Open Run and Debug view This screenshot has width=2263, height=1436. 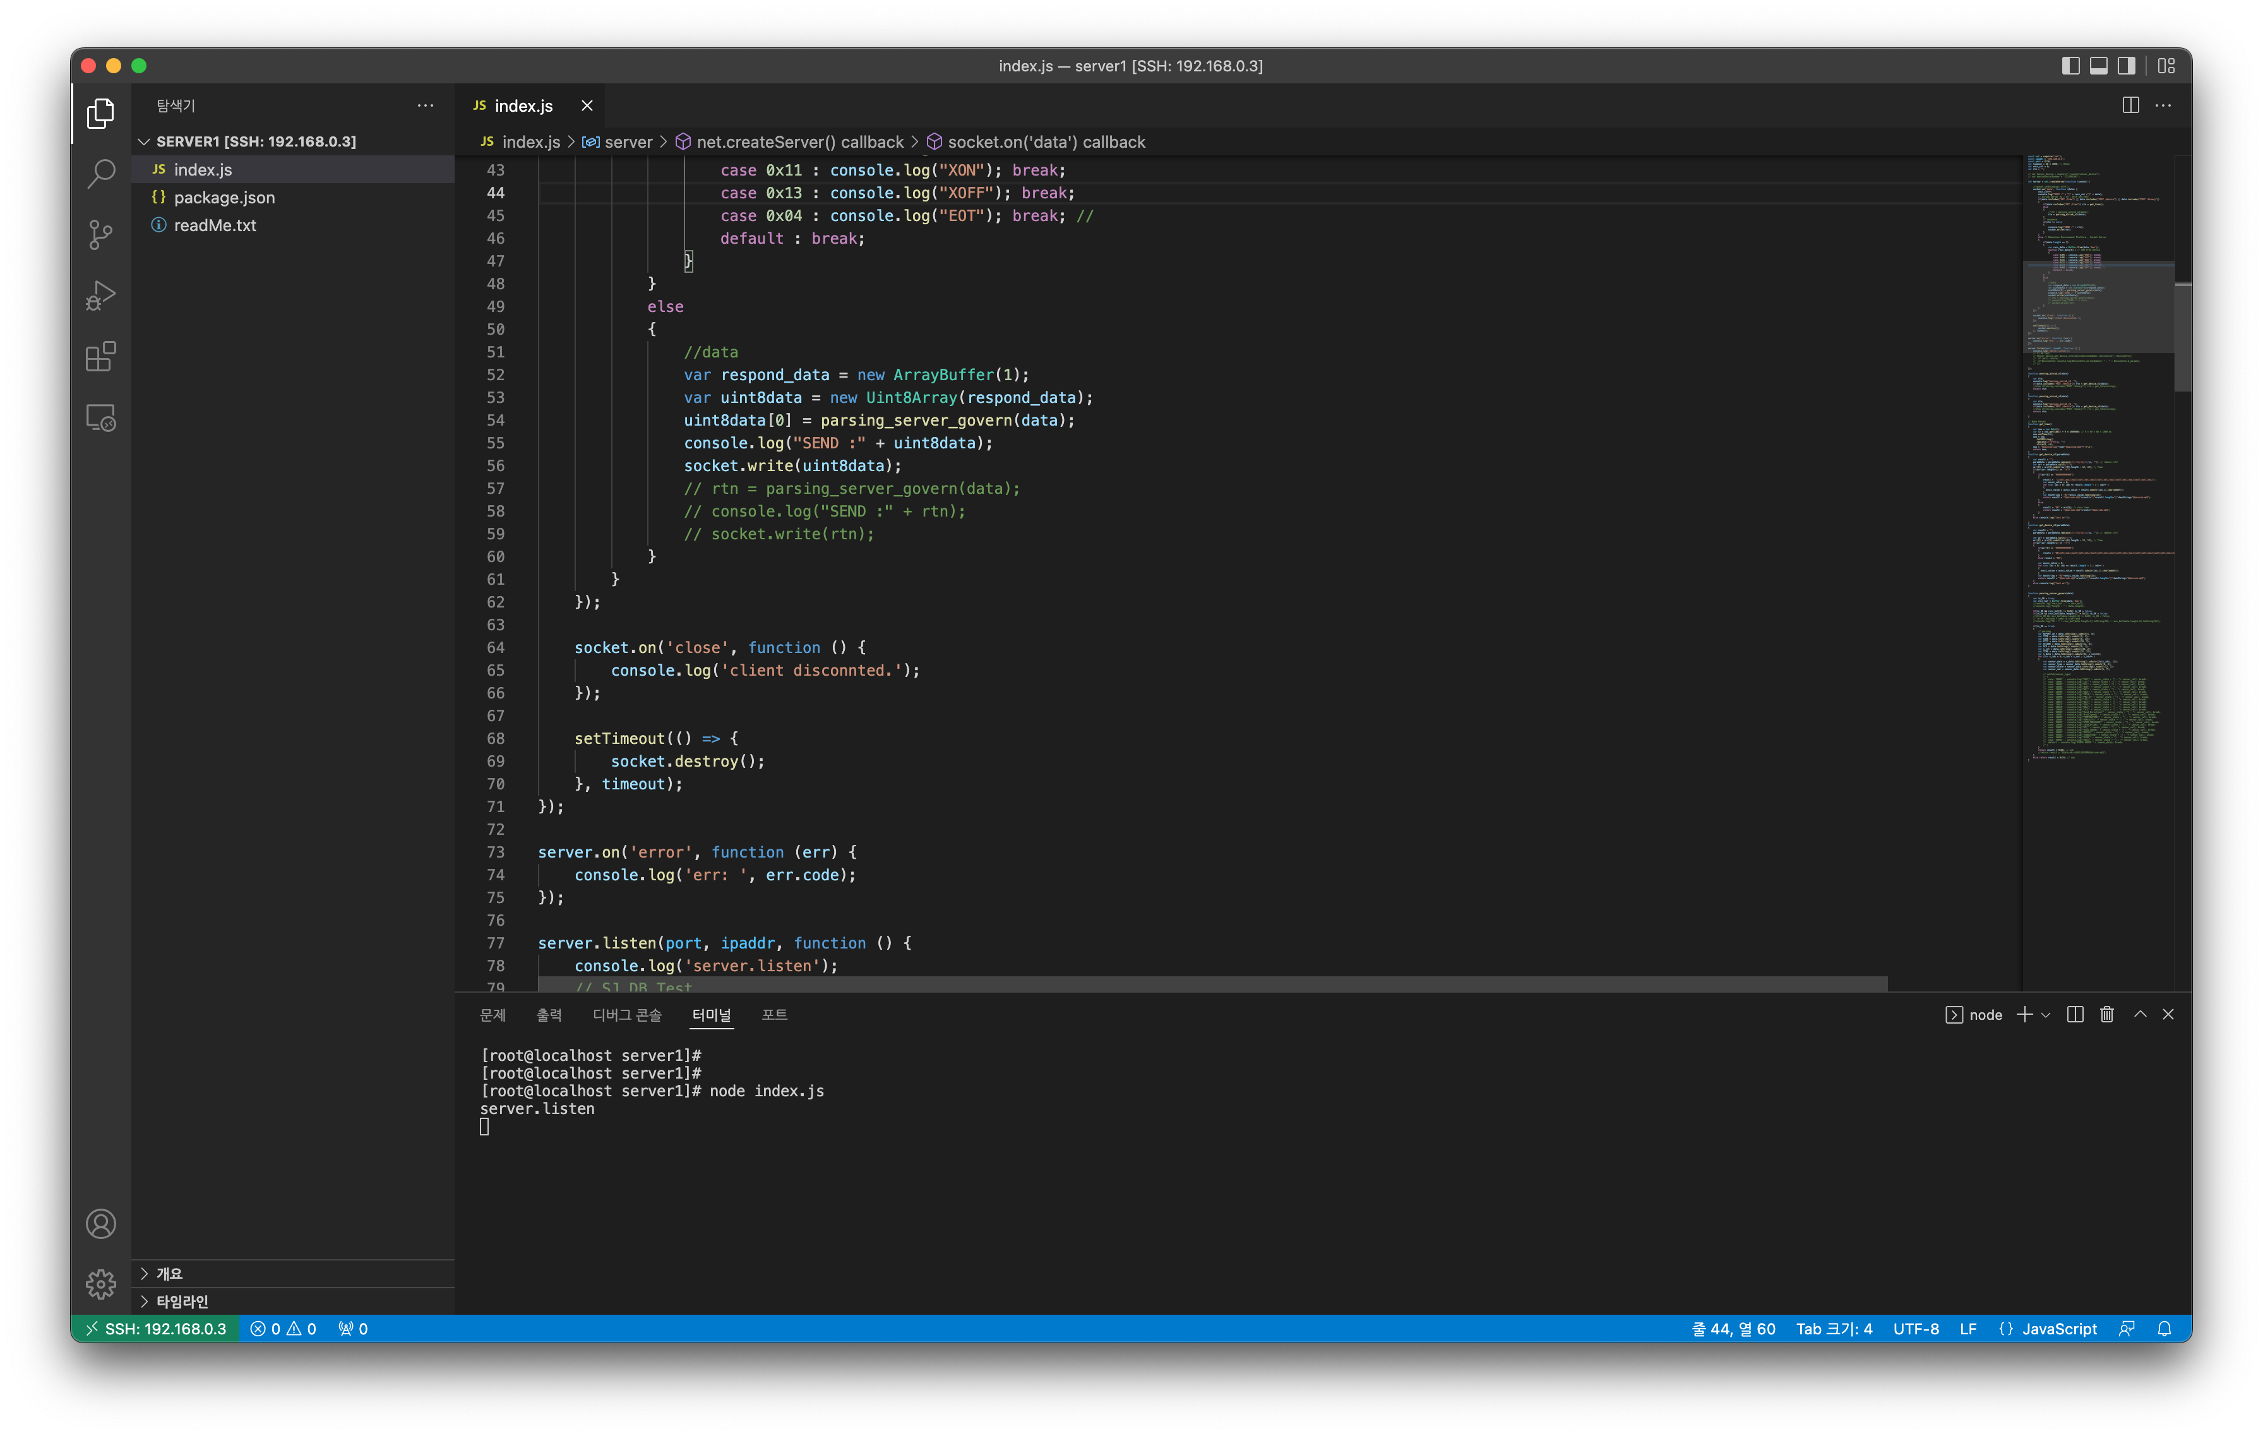tap(100, 295)
